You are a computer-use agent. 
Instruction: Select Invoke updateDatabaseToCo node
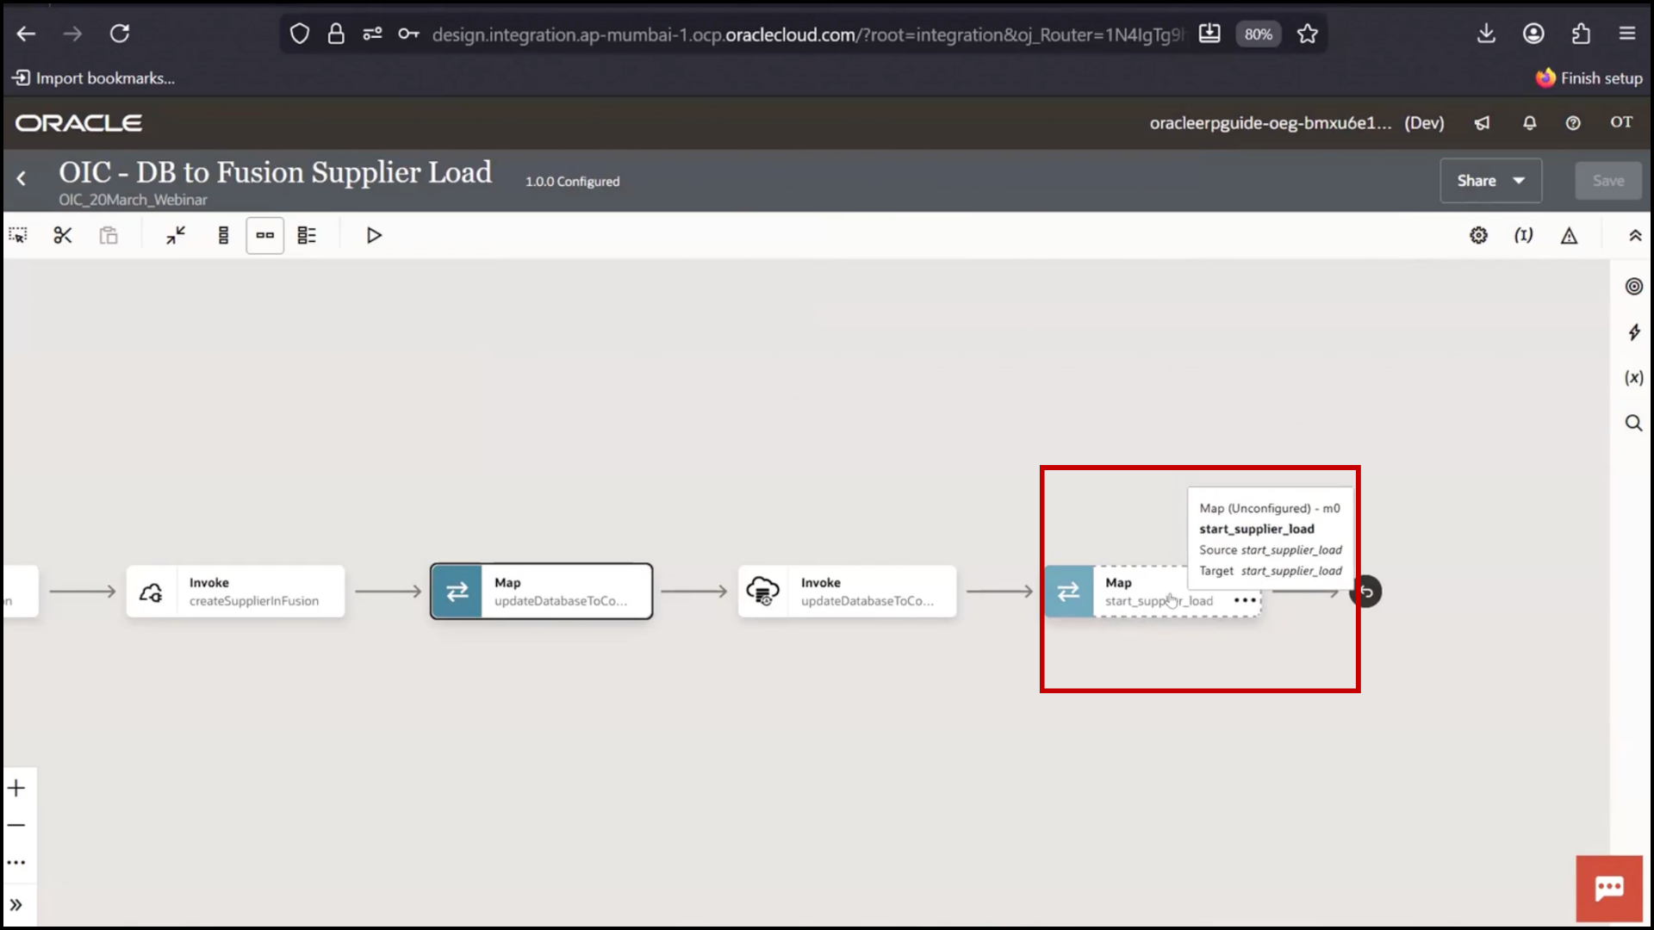click(x=847, y=592)
